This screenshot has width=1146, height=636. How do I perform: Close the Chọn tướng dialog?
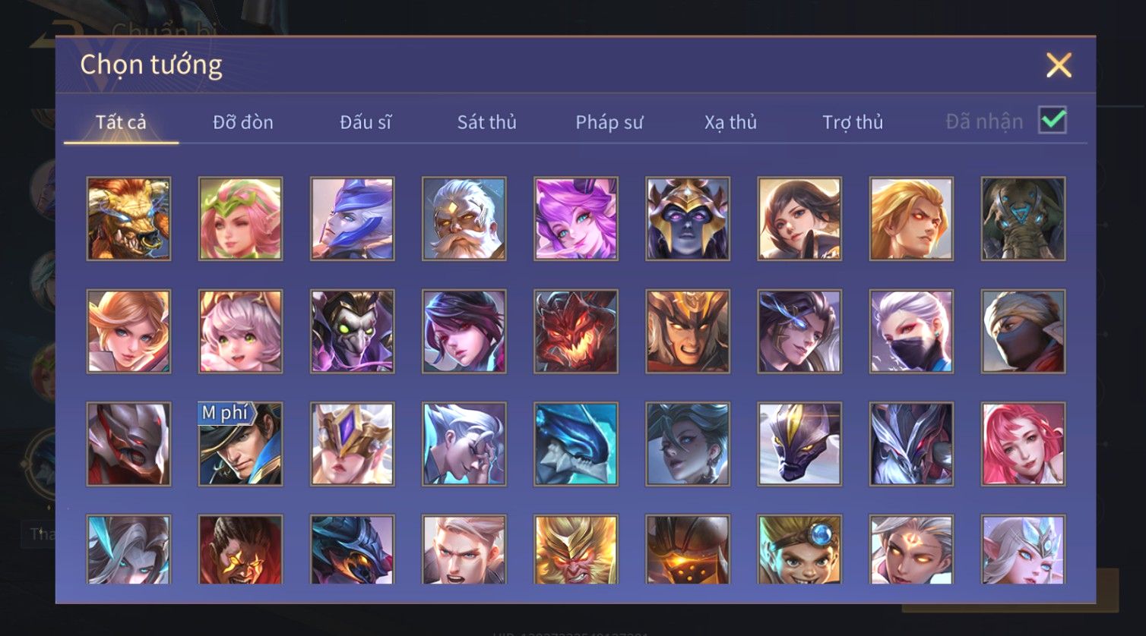click(x=1059, y=65)
